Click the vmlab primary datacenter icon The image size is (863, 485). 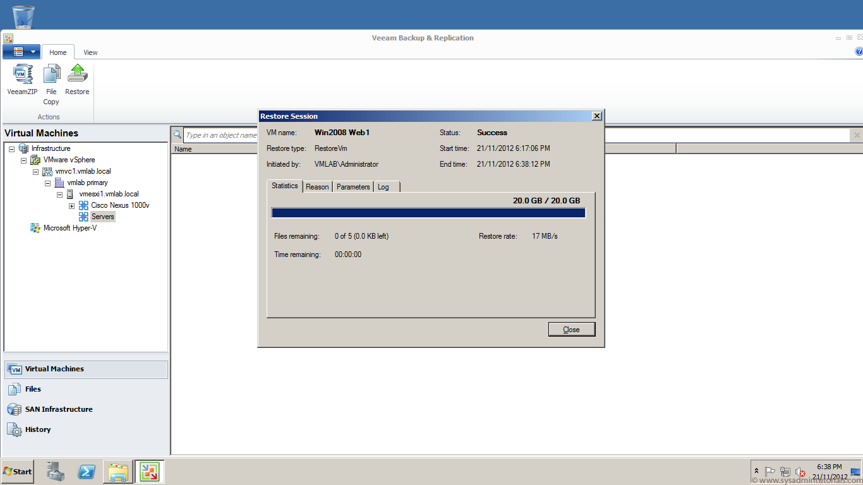click(59, 183)
